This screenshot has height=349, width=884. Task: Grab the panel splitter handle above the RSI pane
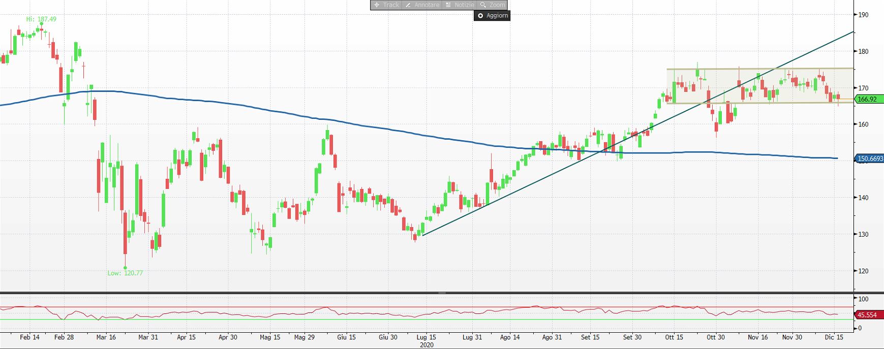(442, 293)
